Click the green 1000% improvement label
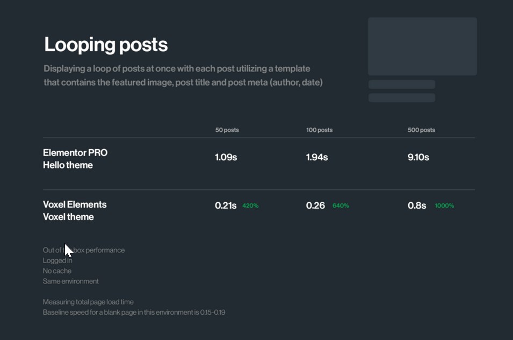 point(444,206)
